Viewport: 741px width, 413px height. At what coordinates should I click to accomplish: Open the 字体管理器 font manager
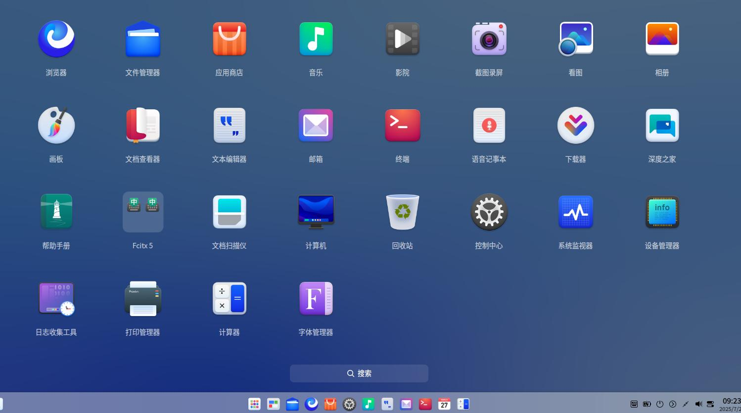tap(316, 298)
